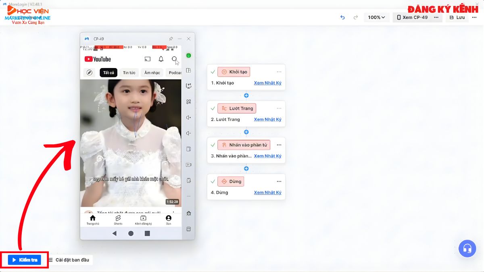Open the YouTube notifications bell

tap(161, 59)
